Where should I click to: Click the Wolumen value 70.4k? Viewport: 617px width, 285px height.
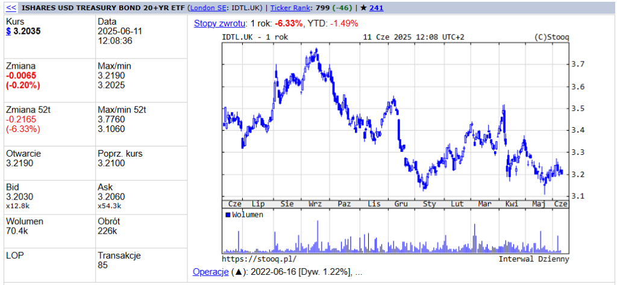(x=17, y=231)
